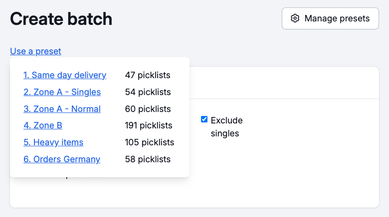Pick the Zone A - Normal preset
Image resolution: width=389 pixels, height=217 pixels.
coord(62,109)
